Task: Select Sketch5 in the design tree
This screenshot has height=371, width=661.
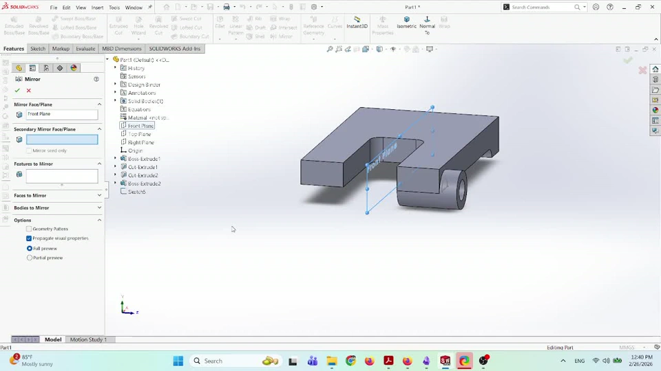Action: point(137,192)
